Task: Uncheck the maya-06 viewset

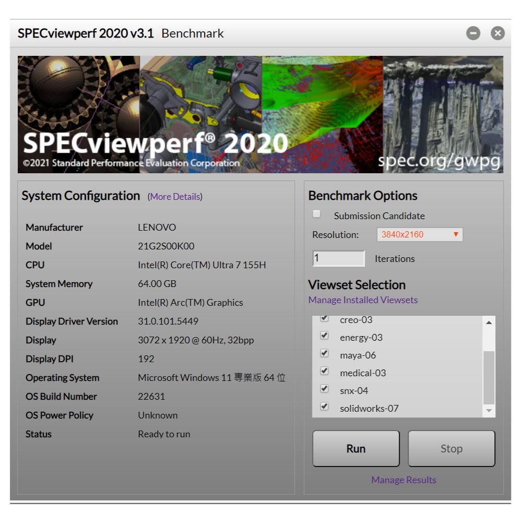Action: pyautogui.click(x=324, y=353)
